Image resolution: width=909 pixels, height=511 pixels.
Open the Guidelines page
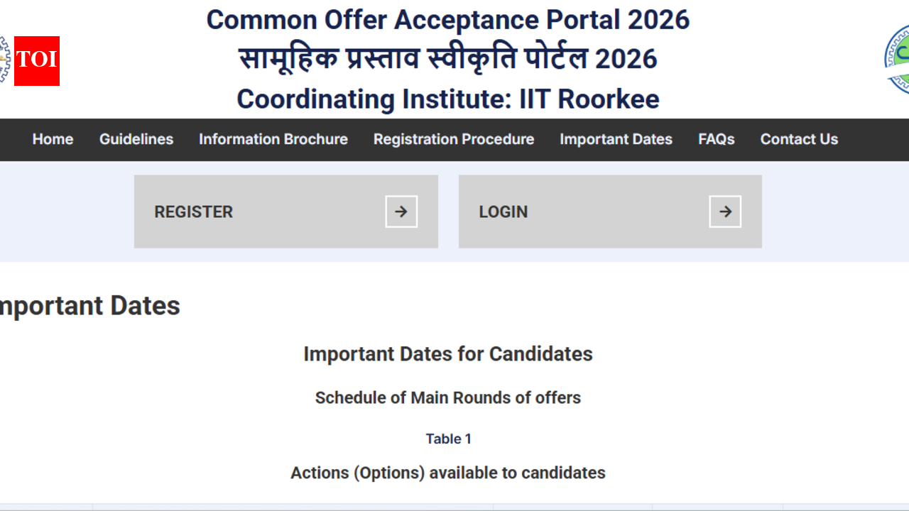[136, 139]
